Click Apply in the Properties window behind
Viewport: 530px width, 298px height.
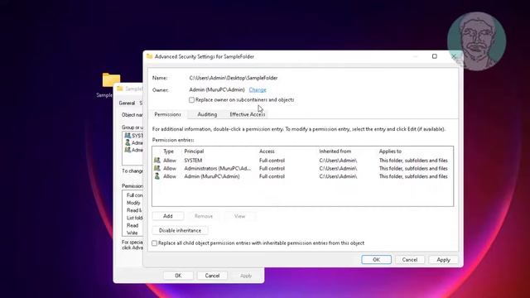[246, 276]
